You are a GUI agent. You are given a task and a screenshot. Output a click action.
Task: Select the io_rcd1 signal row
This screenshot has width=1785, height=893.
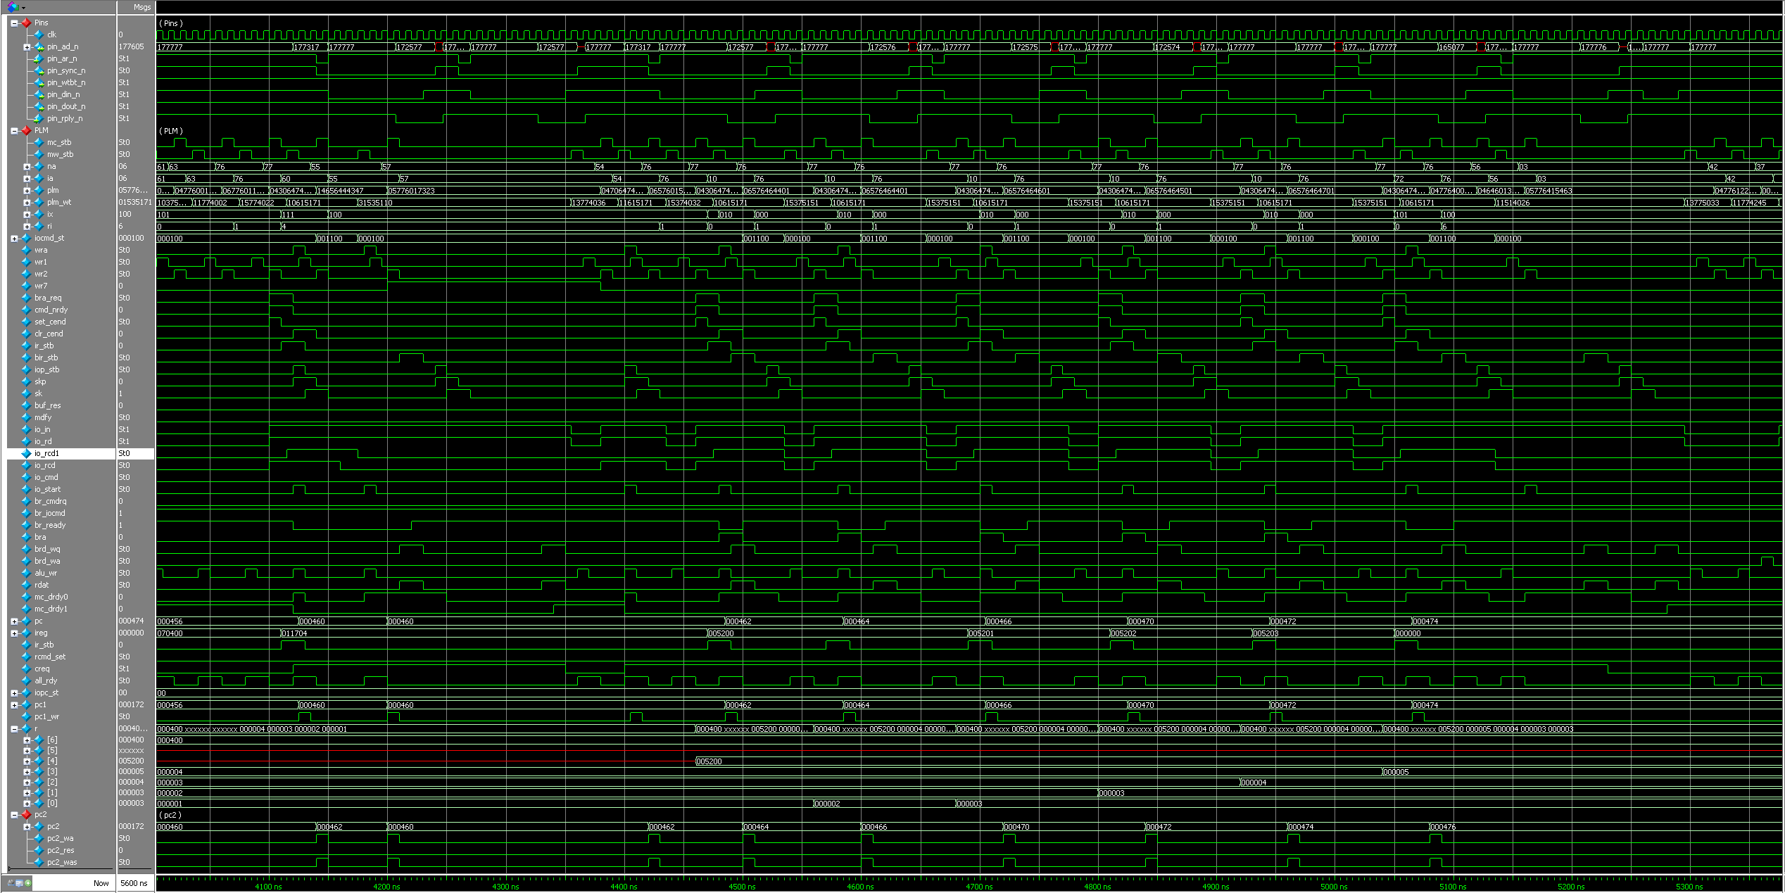pos(46,454)
